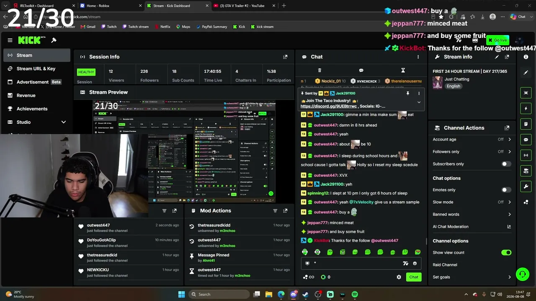Click the trash icon in Chat toolbar

click(320, 70)
